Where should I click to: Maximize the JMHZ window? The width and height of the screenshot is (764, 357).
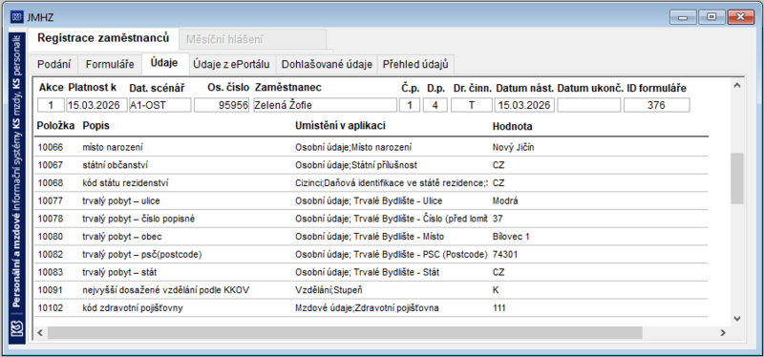(x=711, y=17)
